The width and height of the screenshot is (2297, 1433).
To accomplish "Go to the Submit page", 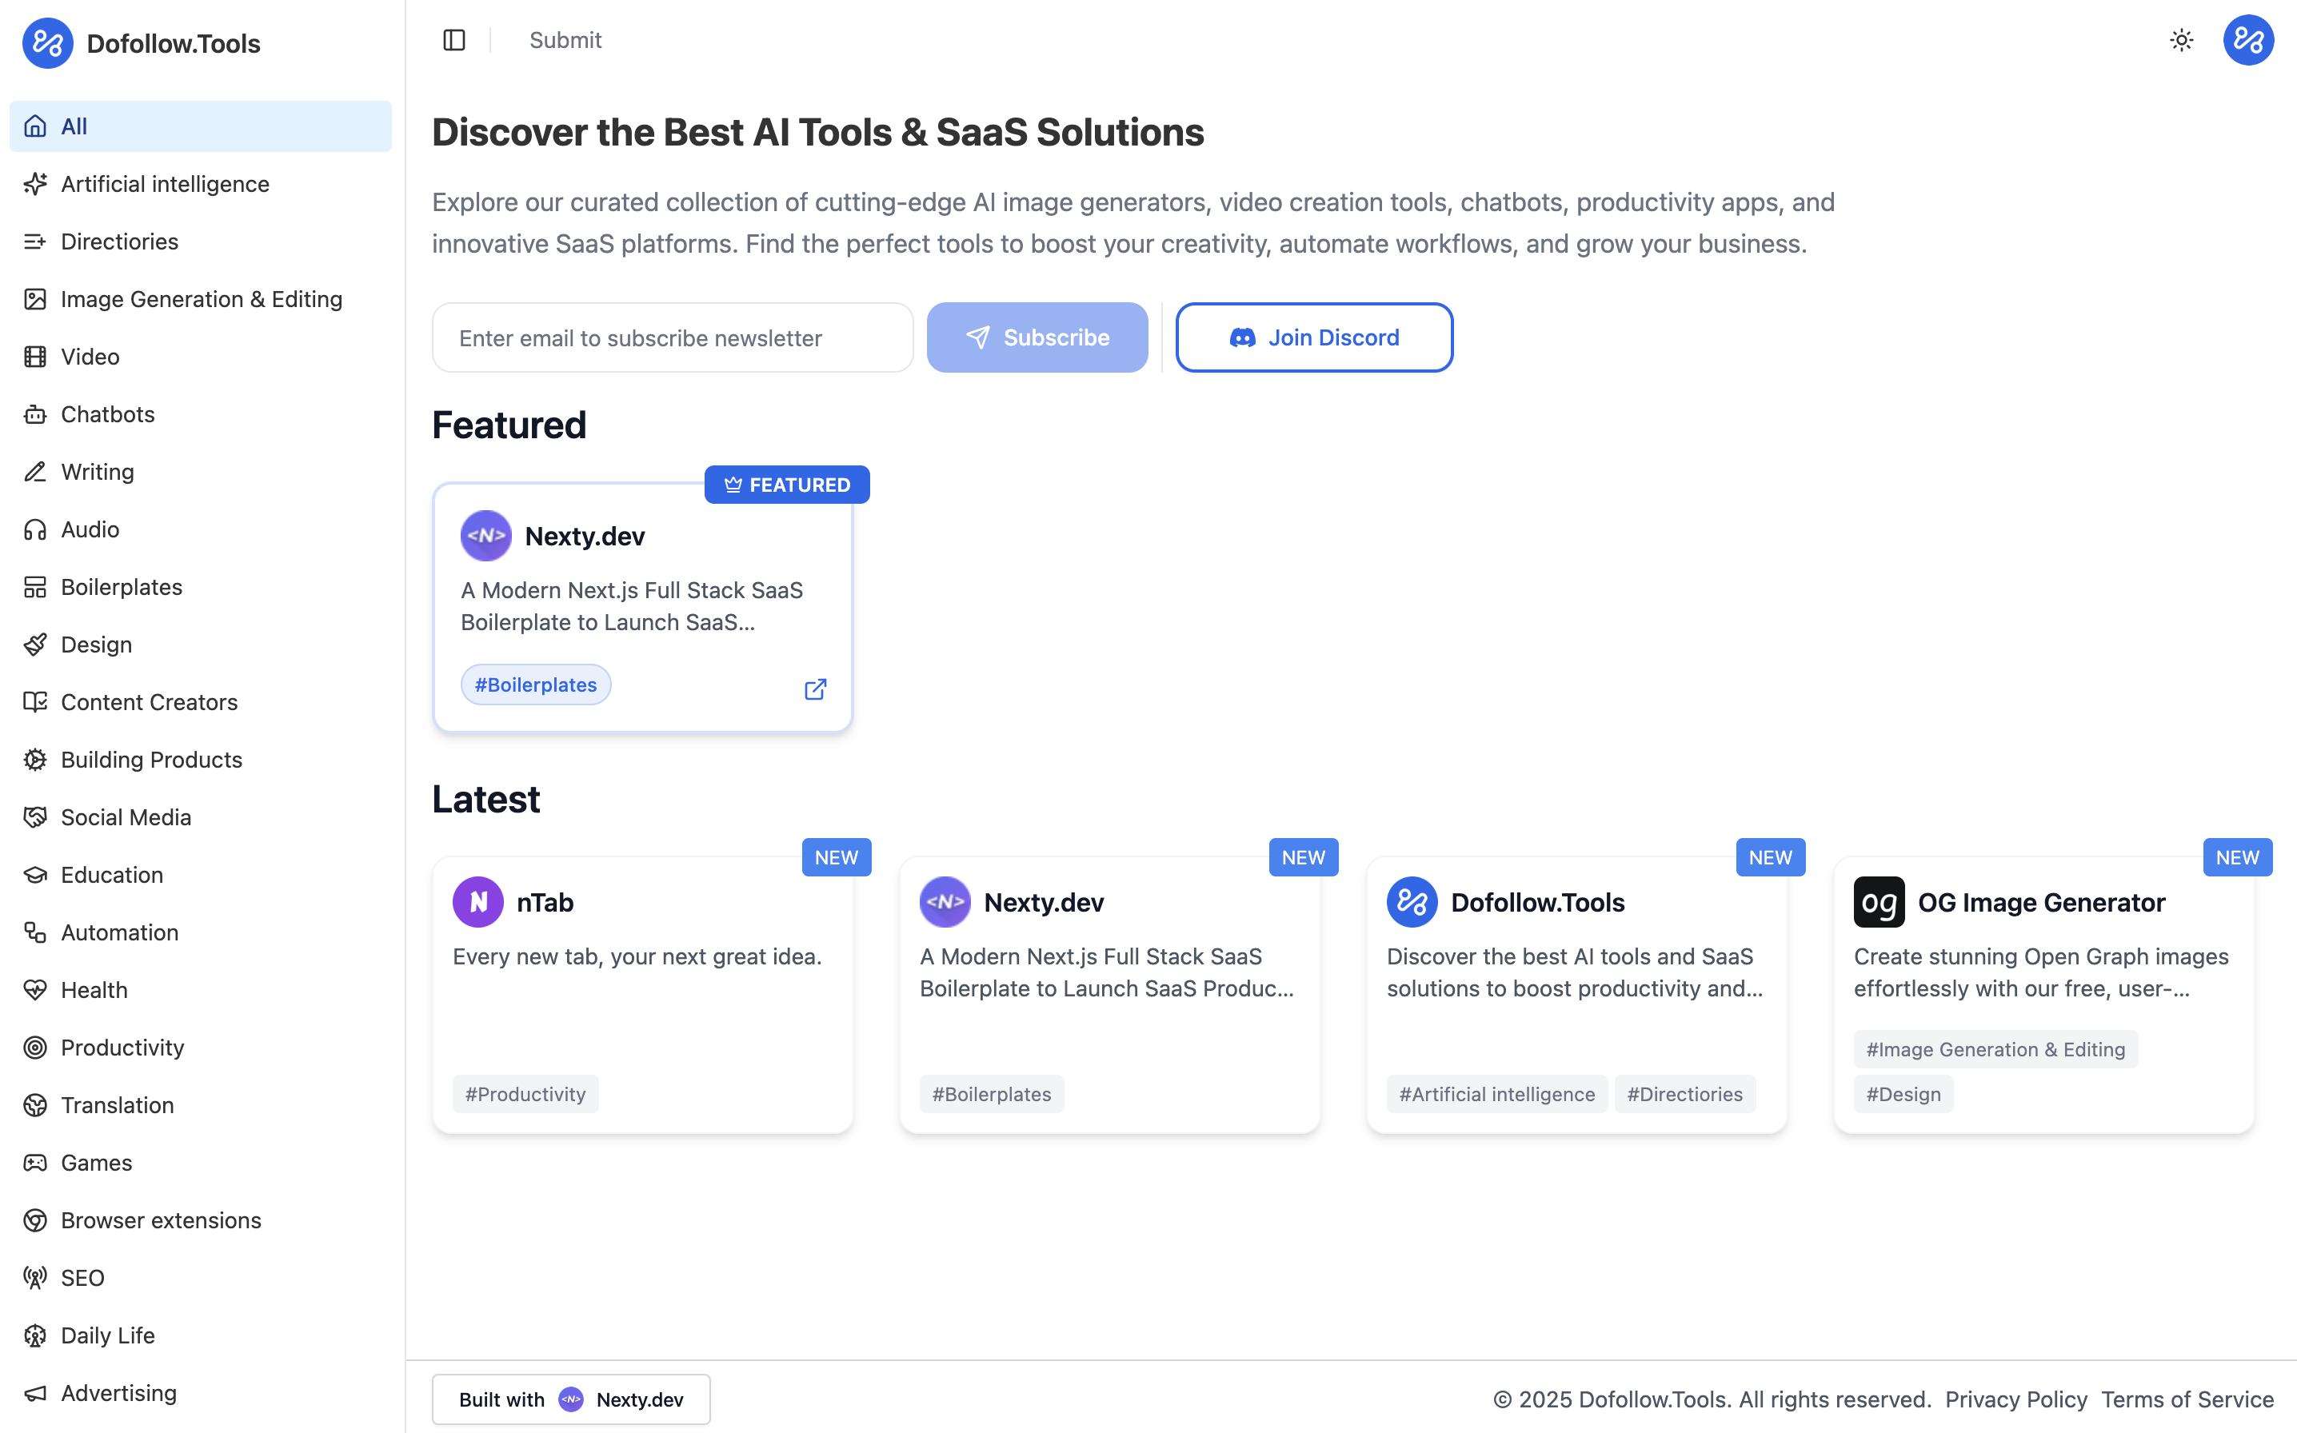I will point(565,40).
